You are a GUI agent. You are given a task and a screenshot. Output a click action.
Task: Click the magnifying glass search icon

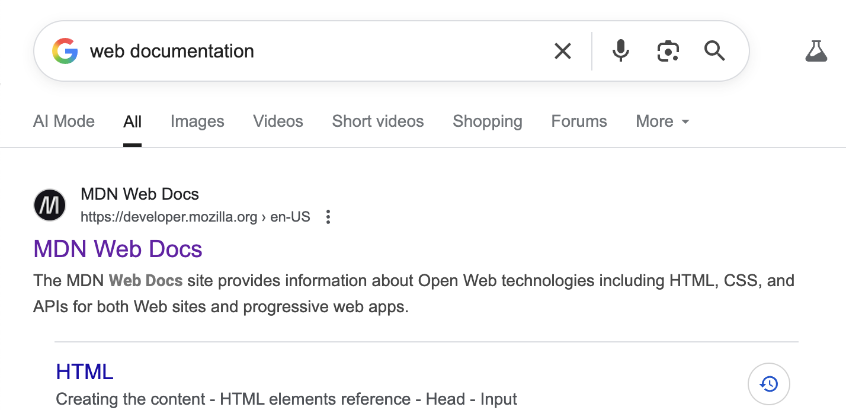pyautogui.click(x=714, y=52)
